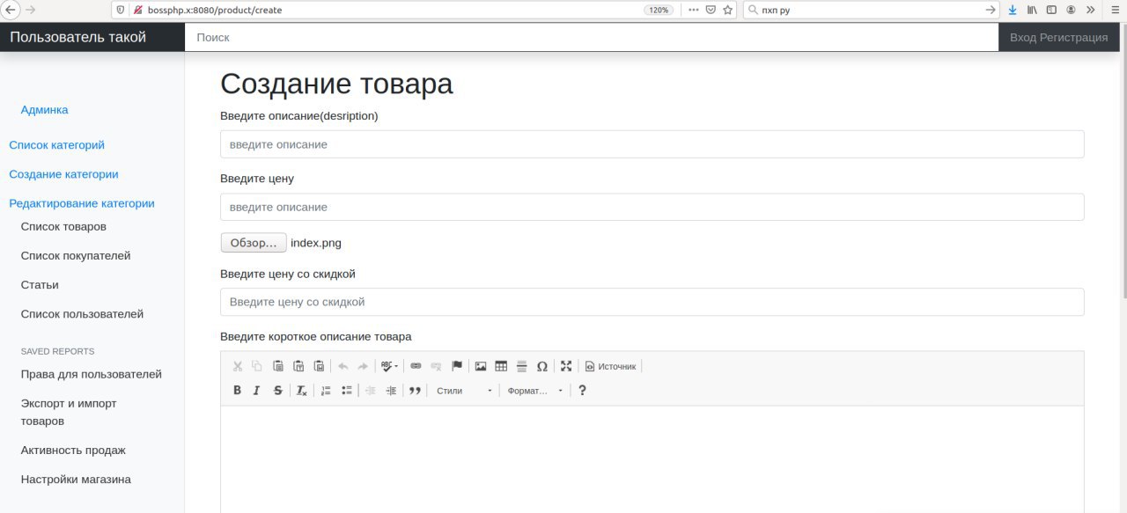Open Создание категории link
The height and width of the screenshot is (513, 1127).
63,174
